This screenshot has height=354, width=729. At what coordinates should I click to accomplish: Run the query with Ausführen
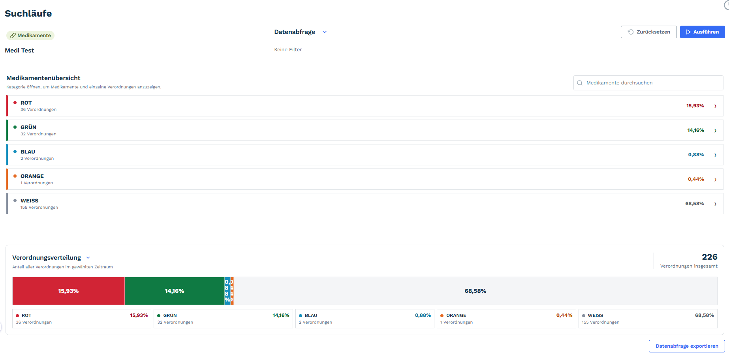pyautogui.click(x=702, y=32)
